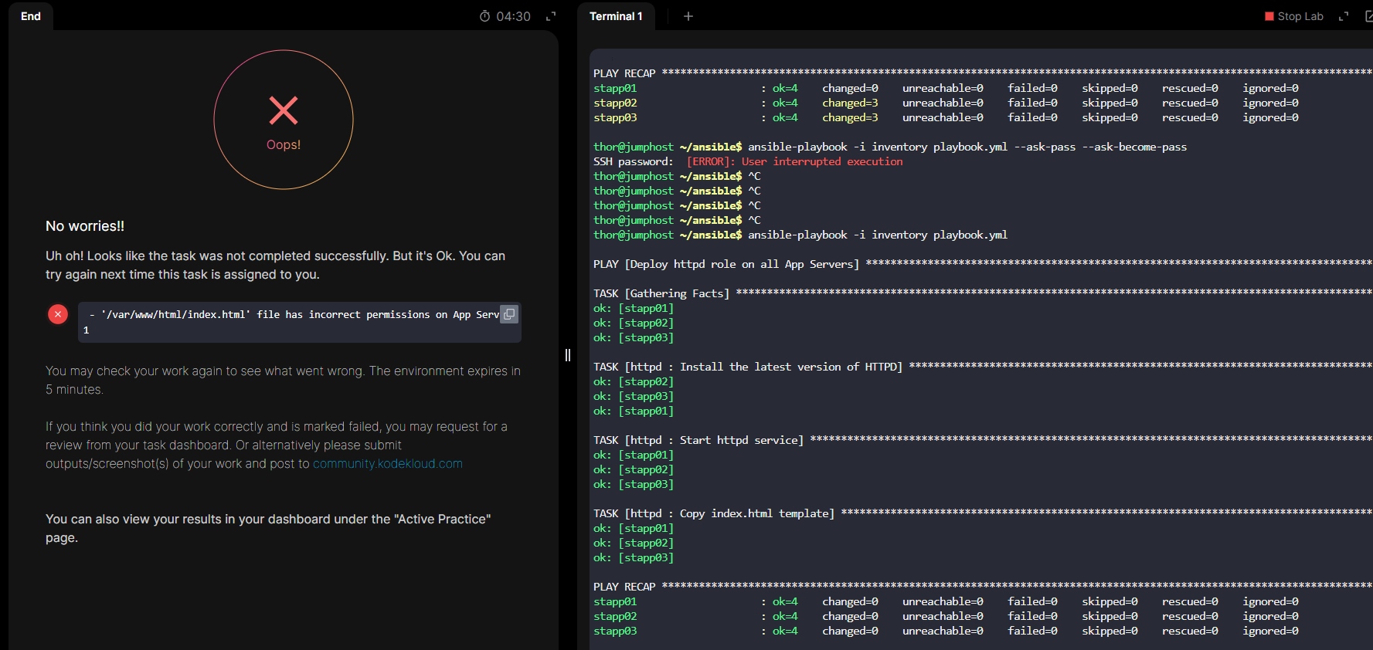Screen dimensions: 1373x650
Task: Add a new terminal with the plus icon
Action: click(688, 16)
